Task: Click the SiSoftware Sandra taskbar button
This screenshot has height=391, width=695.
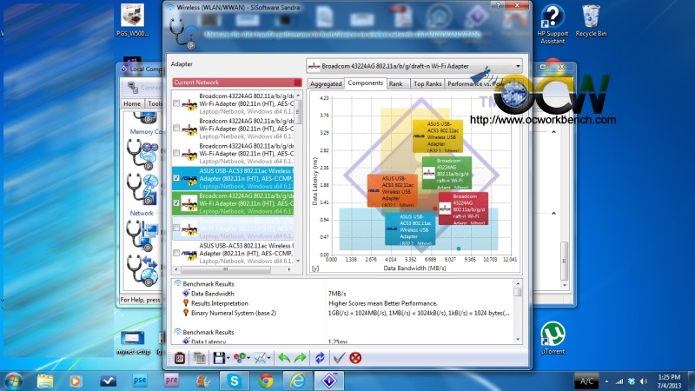Action: [329, 381]
